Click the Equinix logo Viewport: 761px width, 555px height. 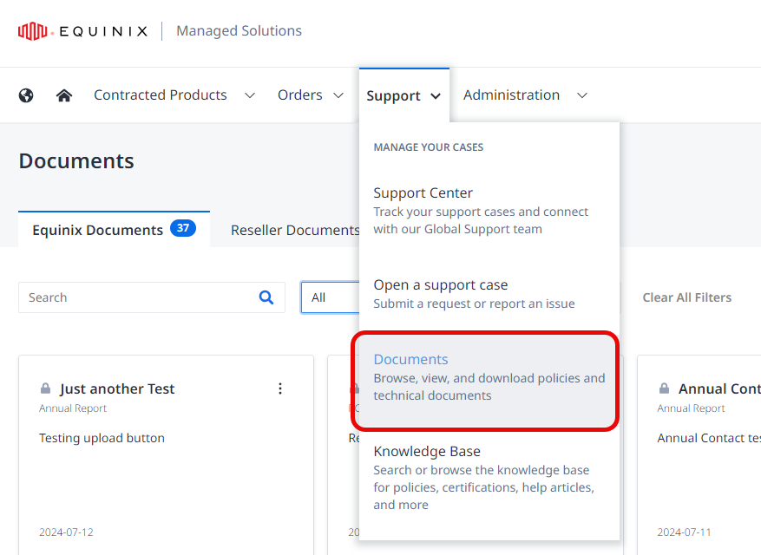pos(83,31)
